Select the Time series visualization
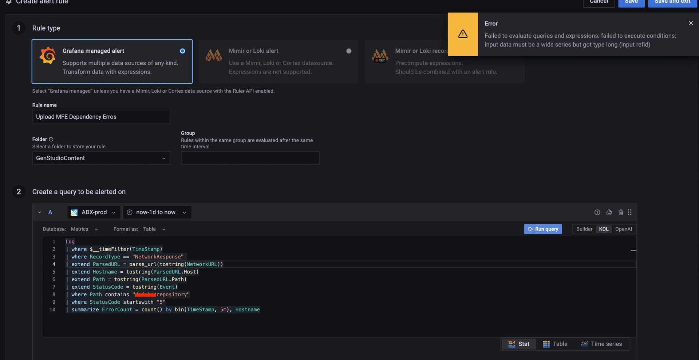This screenshot has height=360, width=699. pyautogui.click(x=601, y=344)
